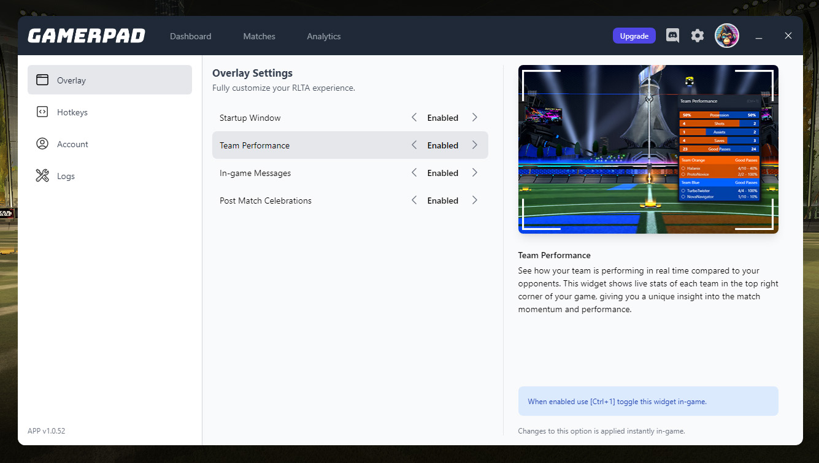This screenshot has height=463, width=819.
Task: Select the Team Performance setting row
Action: point(350,145)
